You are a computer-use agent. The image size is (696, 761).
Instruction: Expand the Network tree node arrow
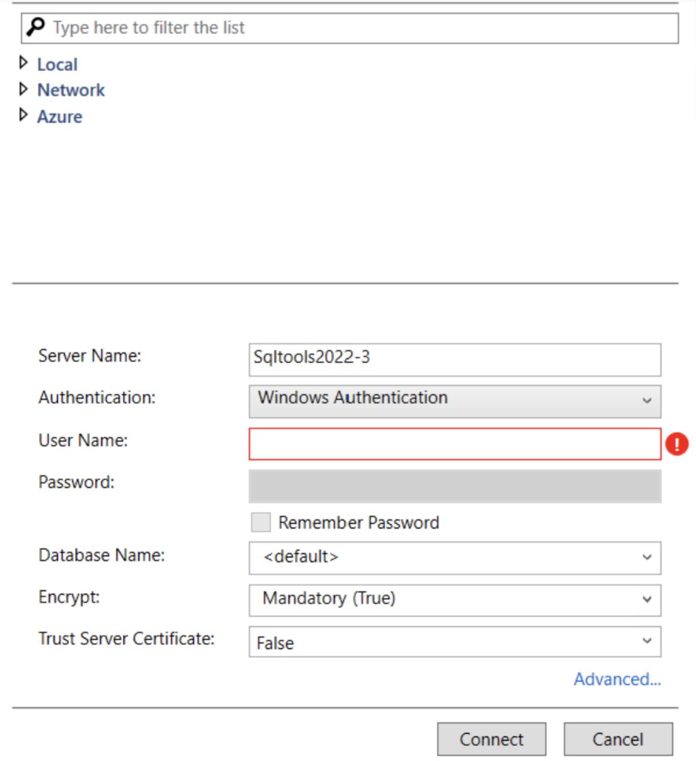(x=23, y=89)
